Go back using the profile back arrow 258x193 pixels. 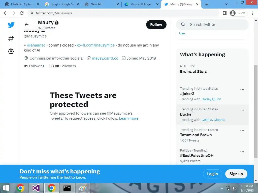[26, 25]
